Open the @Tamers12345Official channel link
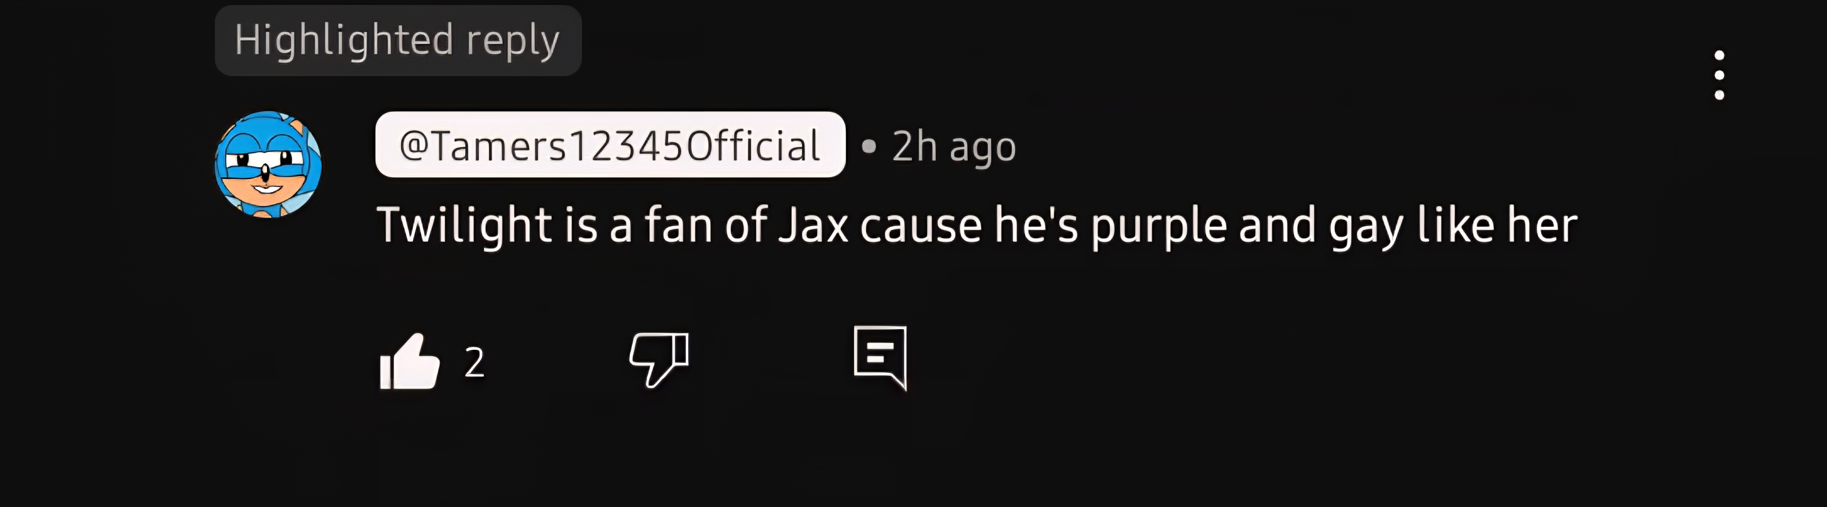Image resolution: width=1827 pixels, height=507 pixels. tap(610, 144)
